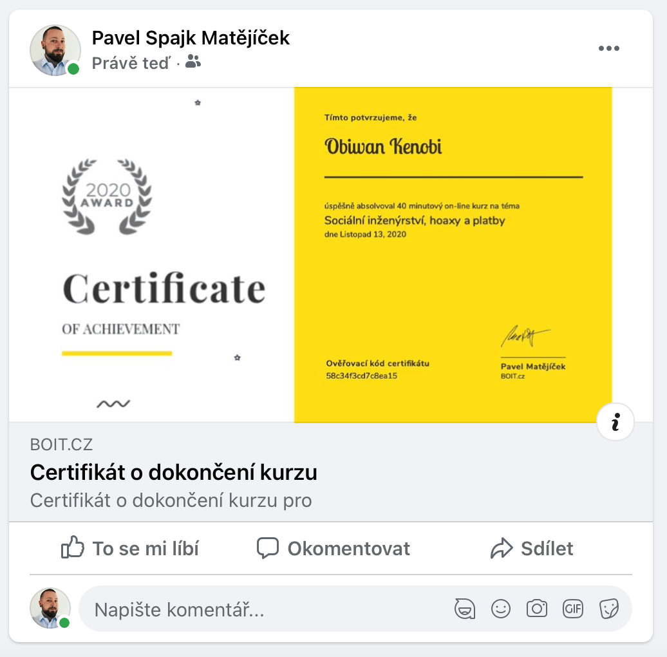Open Pavel Spajk Matějíček profile name
The image size is (667, 657).
click(x=191, y=38)
